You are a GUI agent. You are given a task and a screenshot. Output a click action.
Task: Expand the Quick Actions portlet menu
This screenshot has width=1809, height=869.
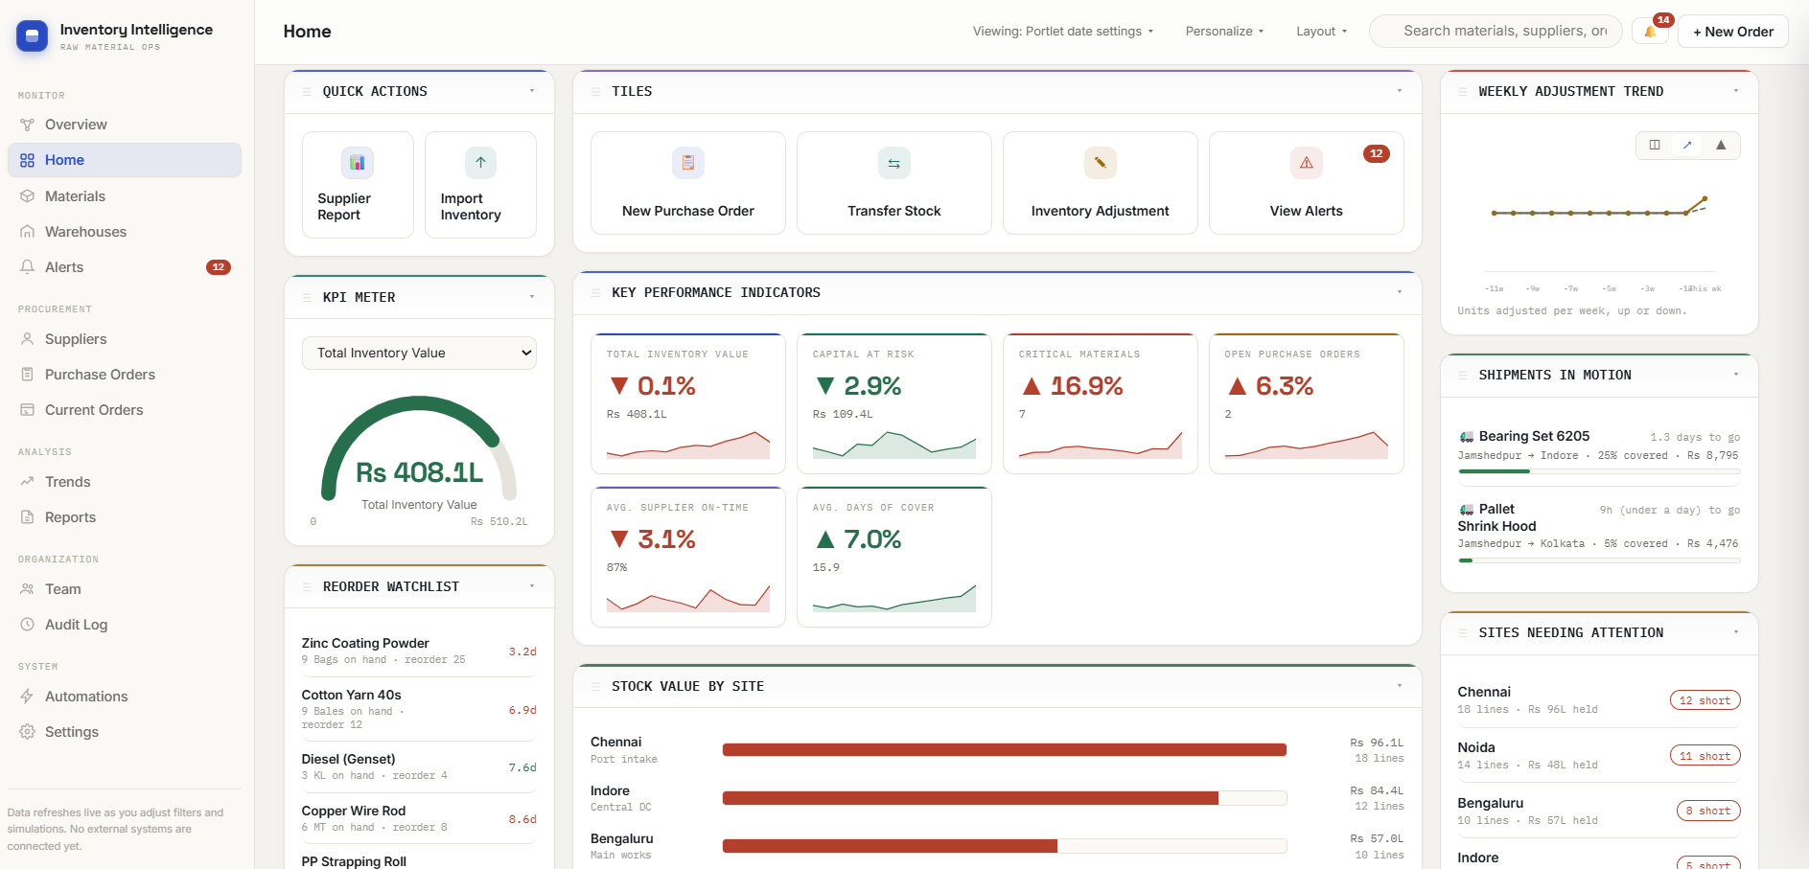click(x=532, y=91)
